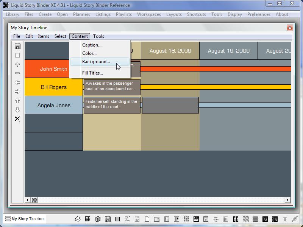Click the minus icon in left toolbar
The height and width of the screenshot is (227, 303).
(17, 73)
